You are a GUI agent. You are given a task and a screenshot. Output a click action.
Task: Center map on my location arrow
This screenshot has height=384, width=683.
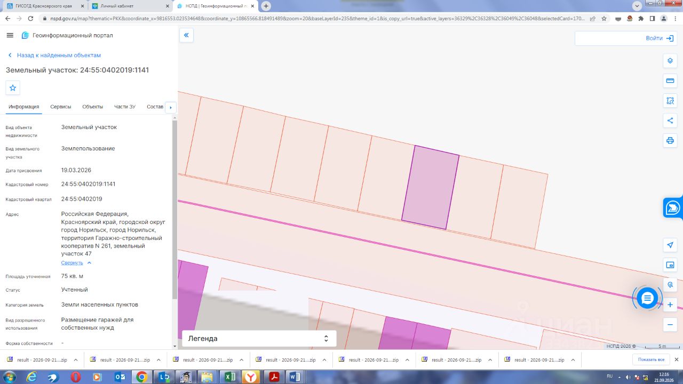(670, 245)
